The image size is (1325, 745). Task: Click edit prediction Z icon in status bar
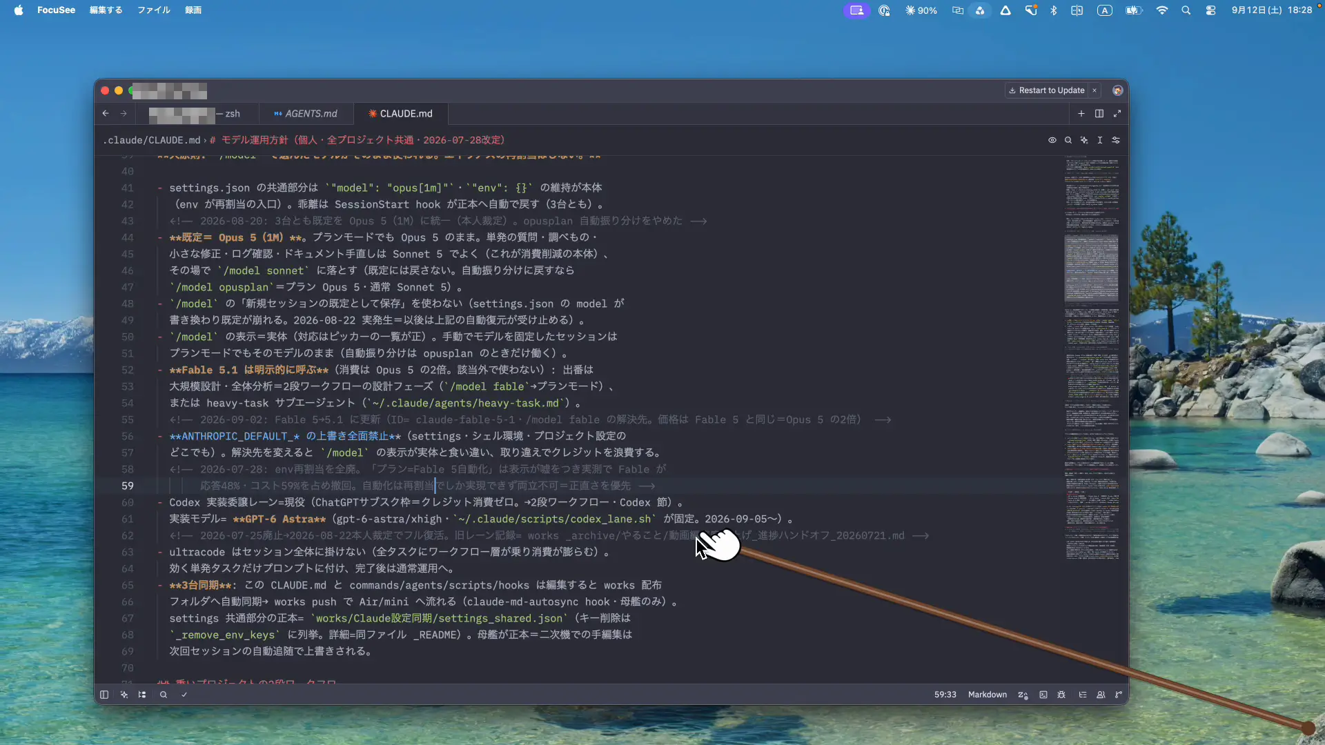1023,695
